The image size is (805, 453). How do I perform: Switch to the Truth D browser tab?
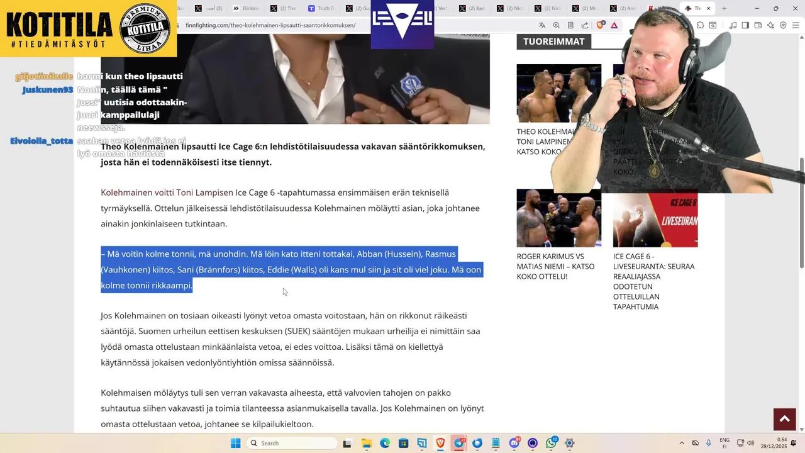click(x=321, y=8)
